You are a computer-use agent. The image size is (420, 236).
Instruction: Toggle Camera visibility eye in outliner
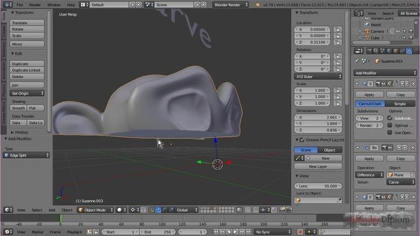pyautogui.click(x=398, y=31)
